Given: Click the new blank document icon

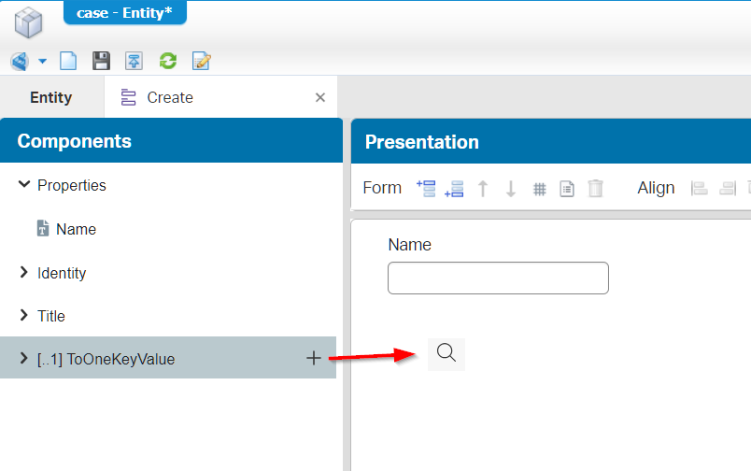Looking at the screenshot, I should tap(68, 62).
